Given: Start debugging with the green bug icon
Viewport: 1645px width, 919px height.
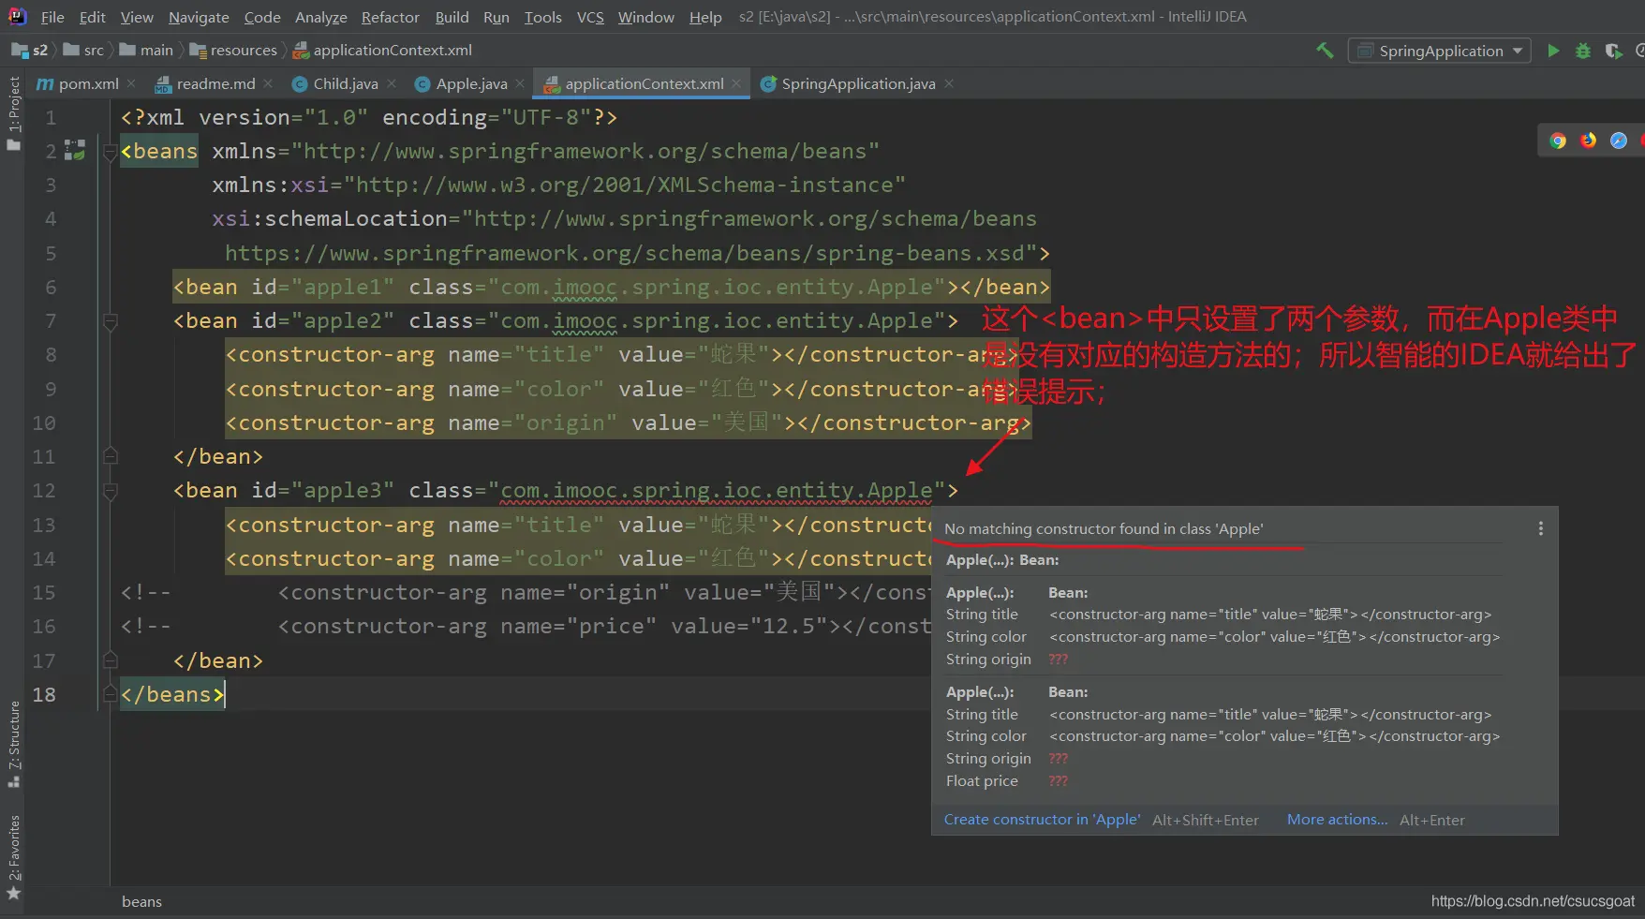Looking at the screenshot, I should click(x=1583, y=51).
